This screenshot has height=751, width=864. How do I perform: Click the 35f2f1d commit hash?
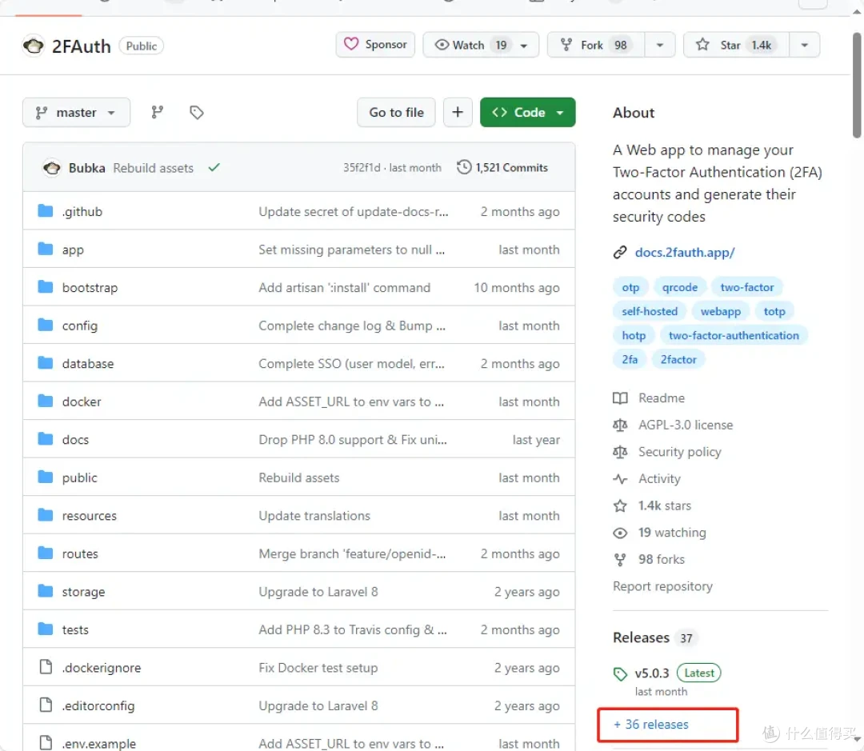coord(362,167)
